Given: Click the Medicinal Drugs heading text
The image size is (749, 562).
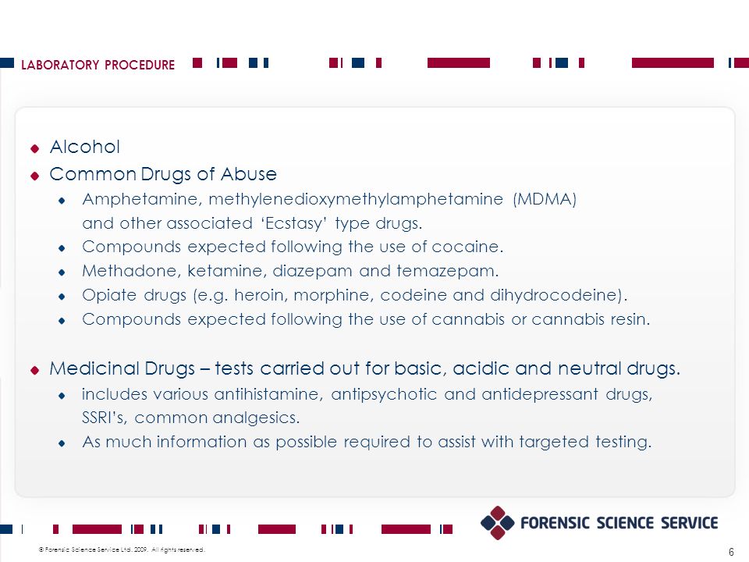Looking at the screenshot, I should point(365,368).
